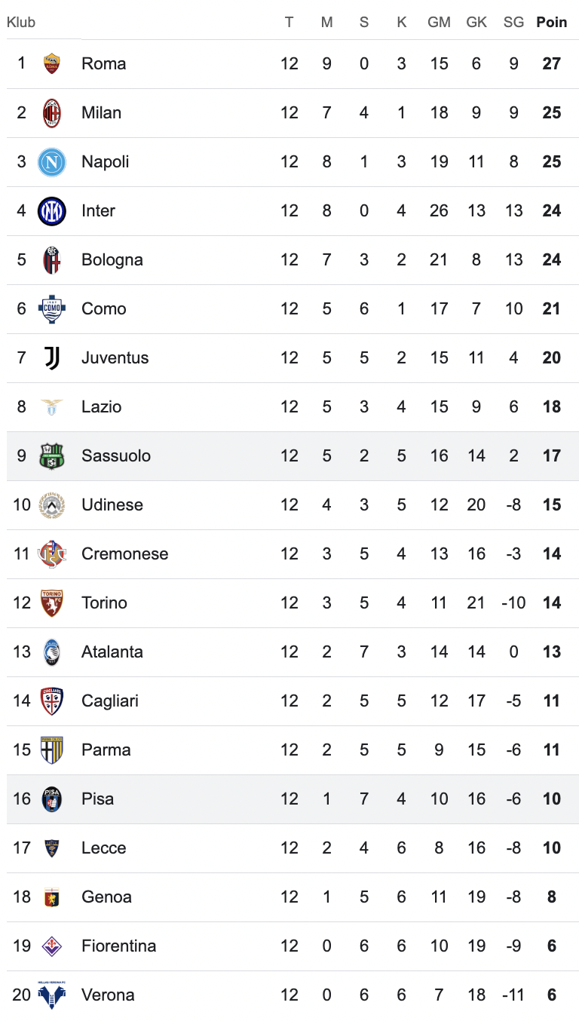Click the Roma club crest icon
This screenshot has height=1021, width=579.
pos(51,63)
